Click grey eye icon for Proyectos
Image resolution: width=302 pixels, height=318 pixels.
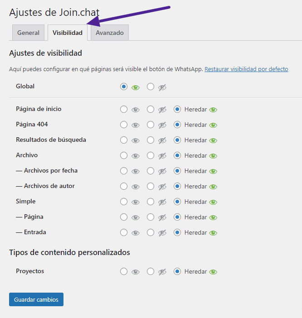(x=136, y=272)
